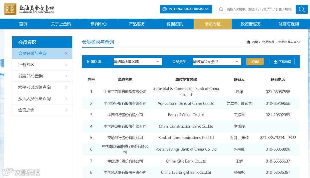
Task: Open the 投资者服务 navigation tab
Action: pos(251,24)
